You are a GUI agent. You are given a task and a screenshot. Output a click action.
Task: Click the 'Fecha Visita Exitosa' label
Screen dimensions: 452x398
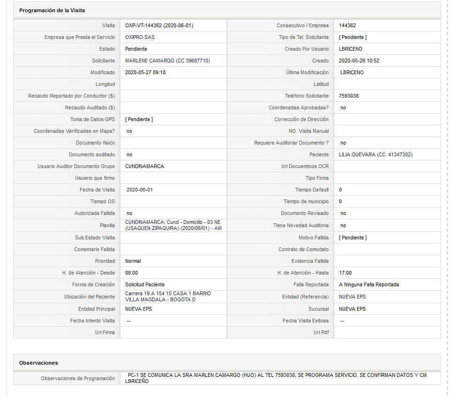pos(306,321)
